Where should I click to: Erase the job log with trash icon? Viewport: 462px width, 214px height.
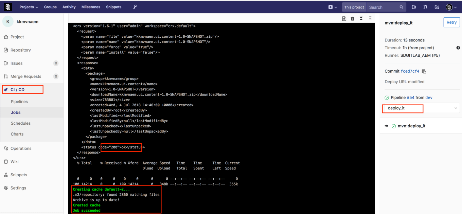click(x=352, y=18)
